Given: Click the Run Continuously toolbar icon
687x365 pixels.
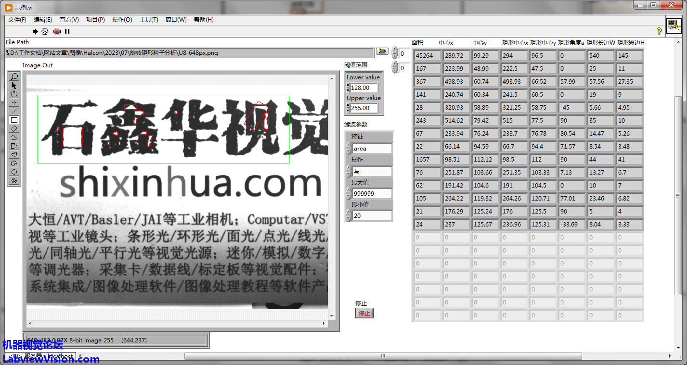Looking at the screenshot, I should [45, 31].
